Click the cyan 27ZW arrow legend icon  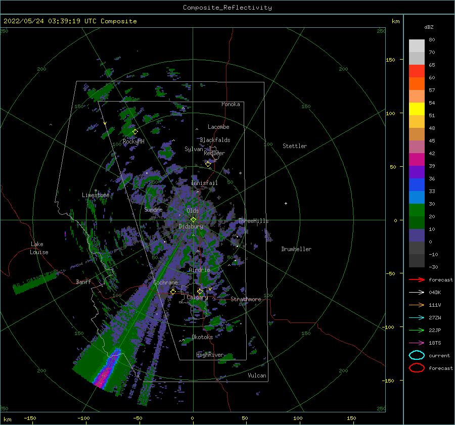pyautogui.click(x=417, y=318)
